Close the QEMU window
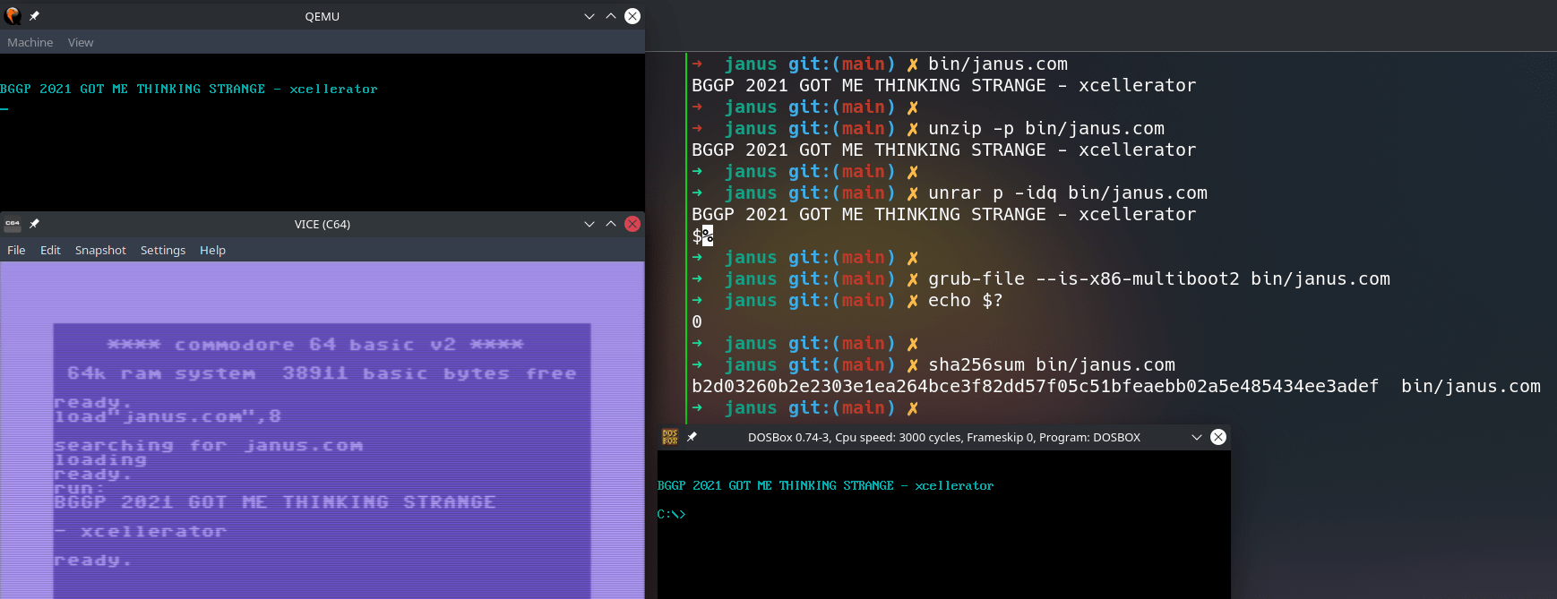This screenshot has height=599, width=1557. (632, 16)
